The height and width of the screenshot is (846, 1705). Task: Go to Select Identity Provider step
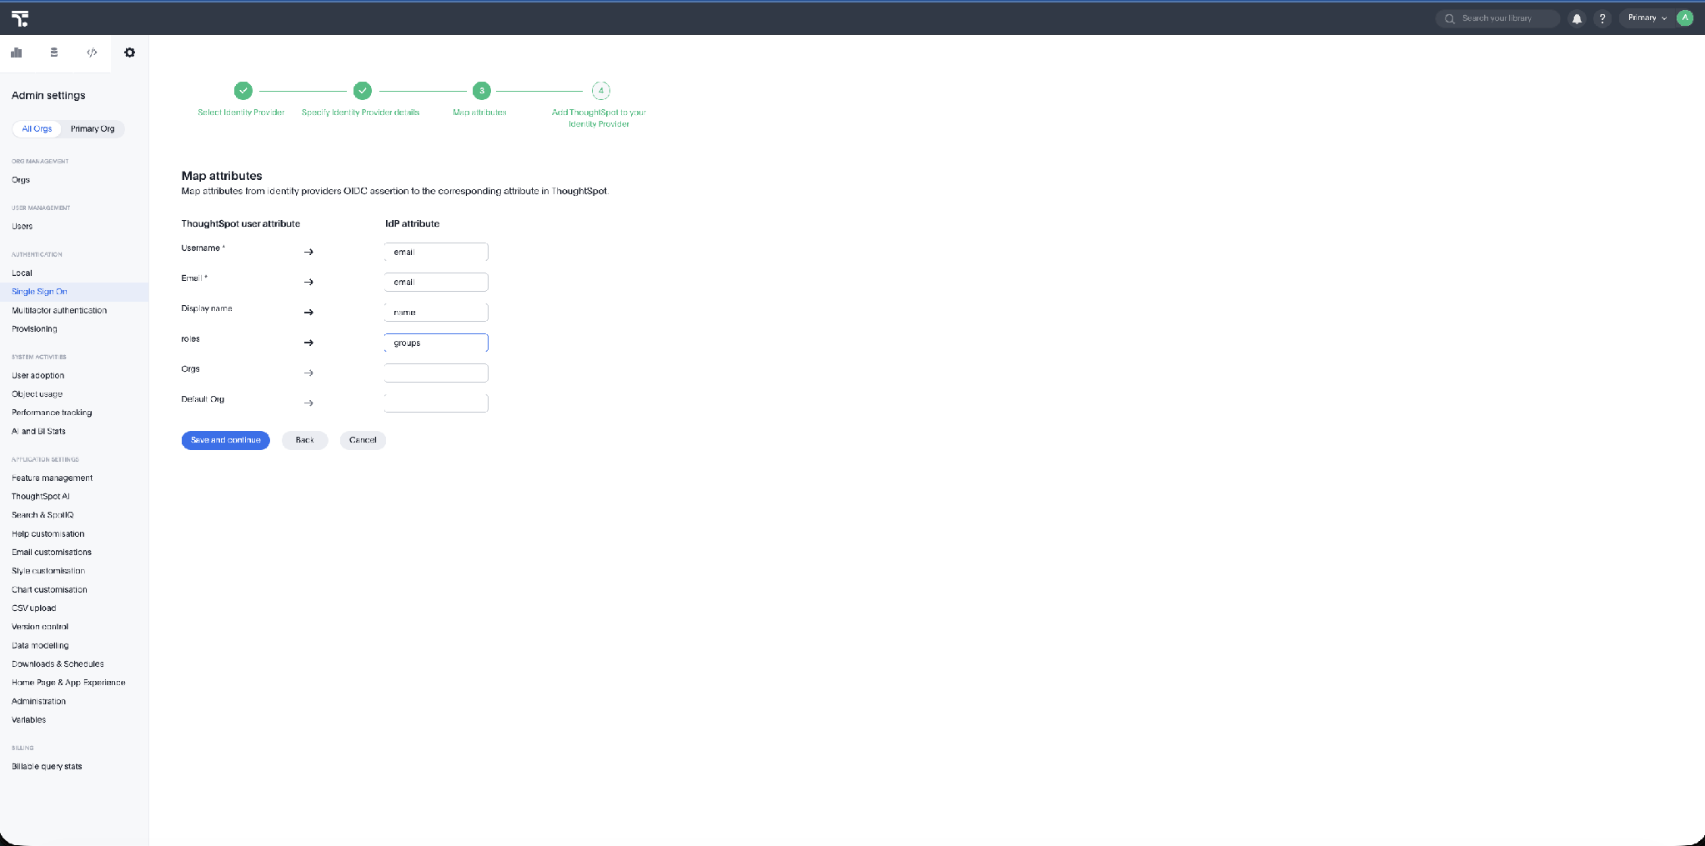tap(243, 91)
